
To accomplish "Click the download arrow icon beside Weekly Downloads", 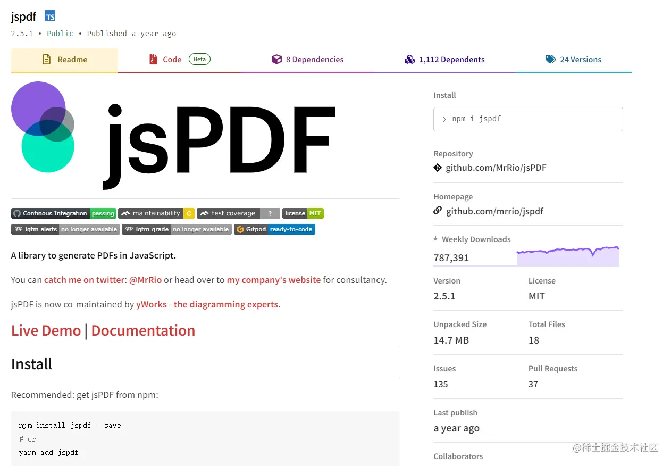I will (436, 239).
